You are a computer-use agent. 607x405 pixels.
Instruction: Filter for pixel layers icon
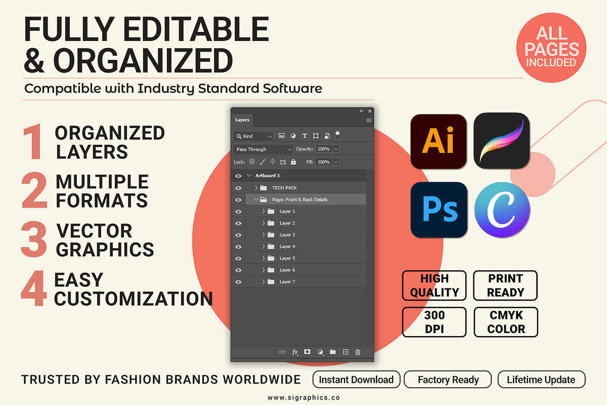pos(282,136)
